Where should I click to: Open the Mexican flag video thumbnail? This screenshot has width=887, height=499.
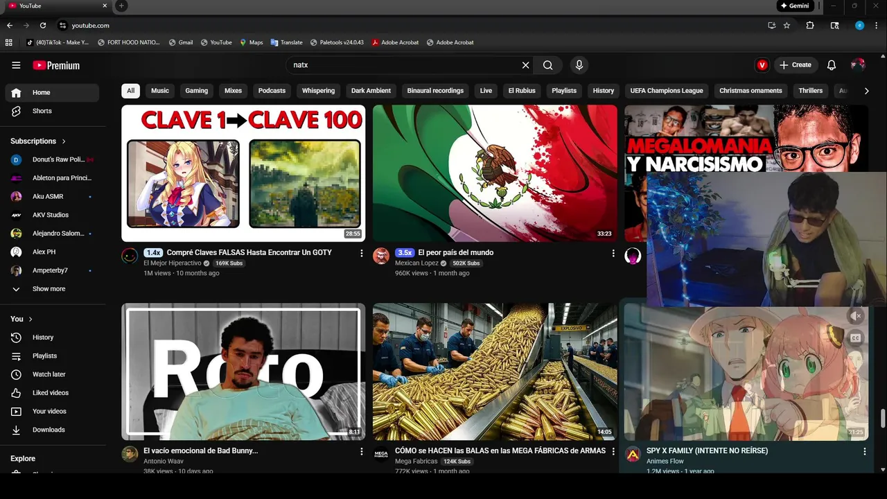coord(495,173)
